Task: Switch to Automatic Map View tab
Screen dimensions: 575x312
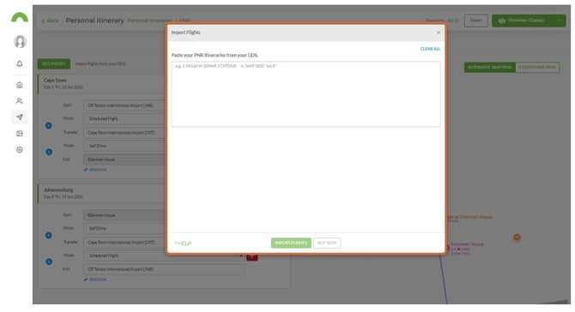Action: (489, 68)
